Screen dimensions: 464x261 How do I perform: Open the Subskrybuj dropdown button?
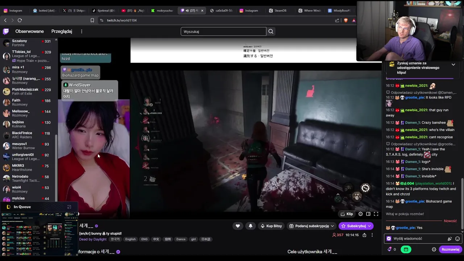356,226
